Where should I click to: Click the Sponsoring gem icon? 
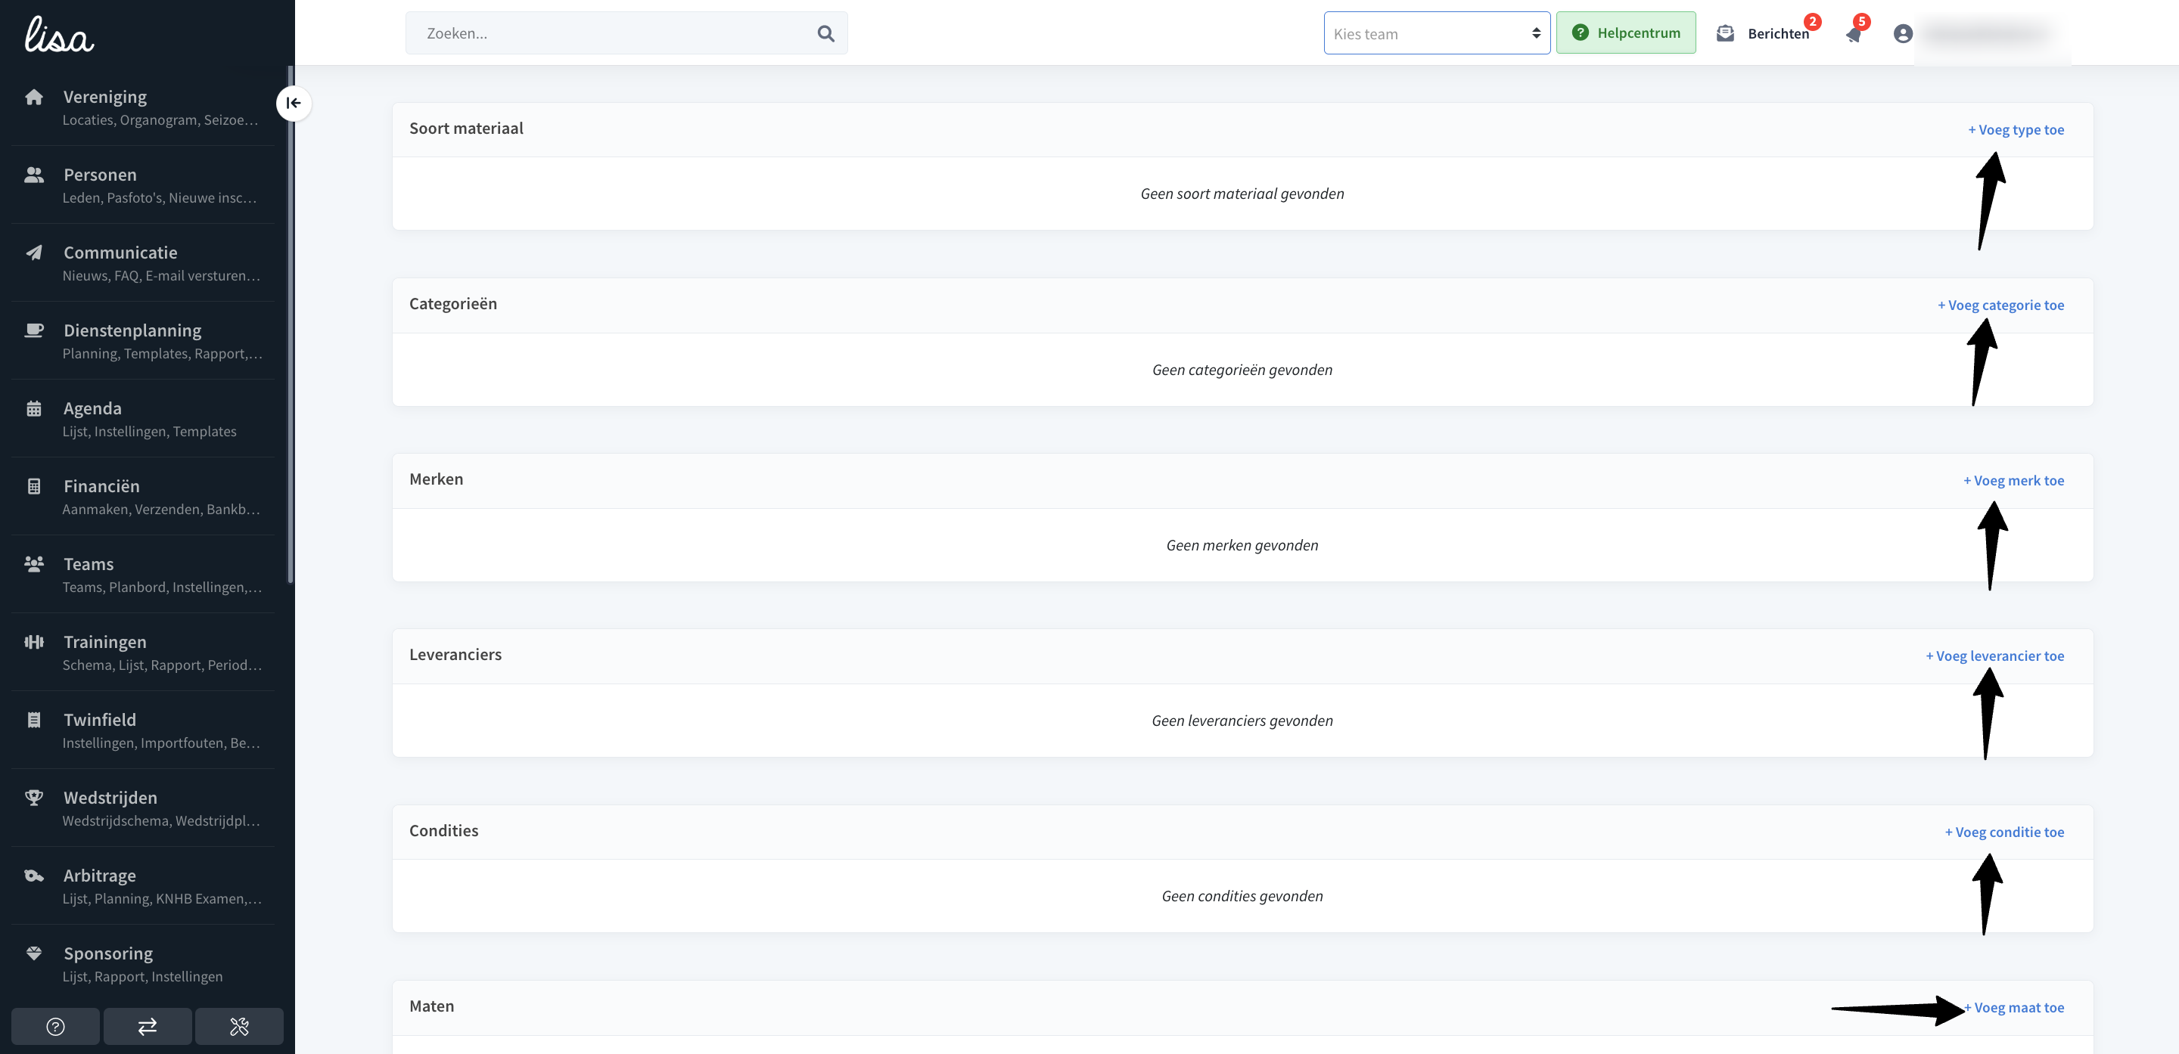34,953
